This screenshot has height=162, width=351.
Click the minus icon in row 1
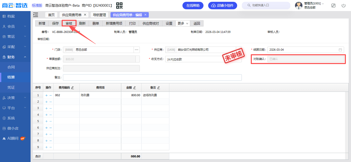coord(51,95)
